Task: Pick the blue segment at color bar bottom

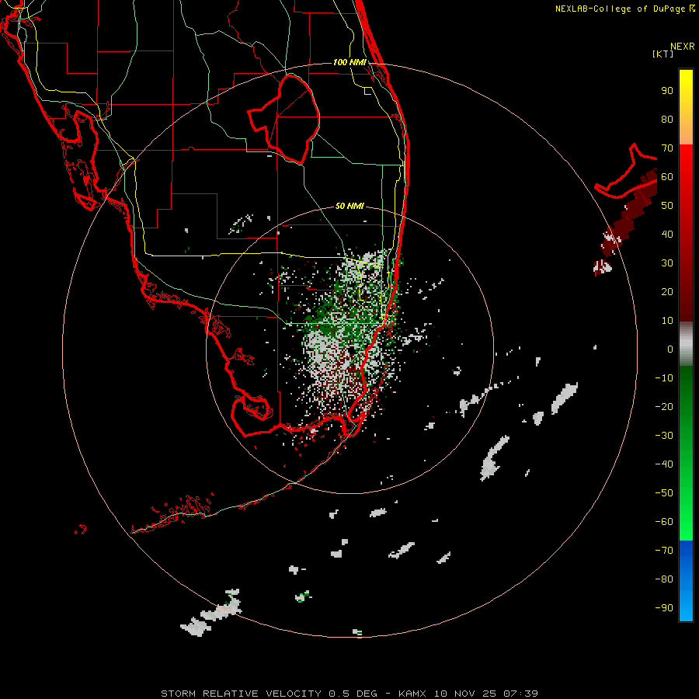Action: (x=686, y=581)
